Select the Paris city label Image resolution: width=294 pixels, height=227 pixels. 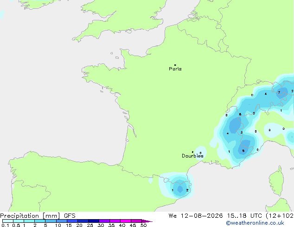coord(175,69)
